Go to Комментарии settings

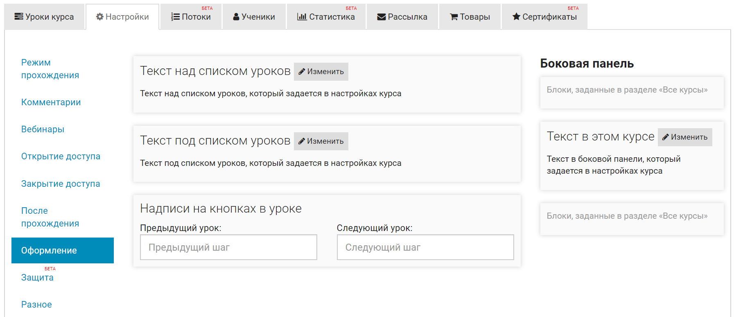pos(51,102)
